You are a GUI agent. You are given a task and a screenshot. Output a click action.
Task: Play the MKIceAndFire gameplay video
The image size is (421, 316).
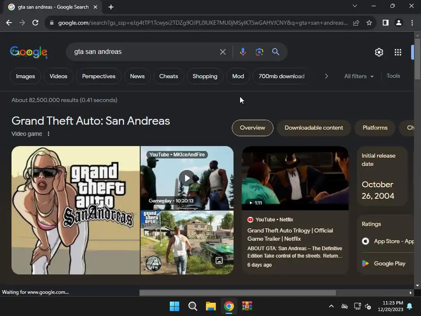tap(187, 178)
